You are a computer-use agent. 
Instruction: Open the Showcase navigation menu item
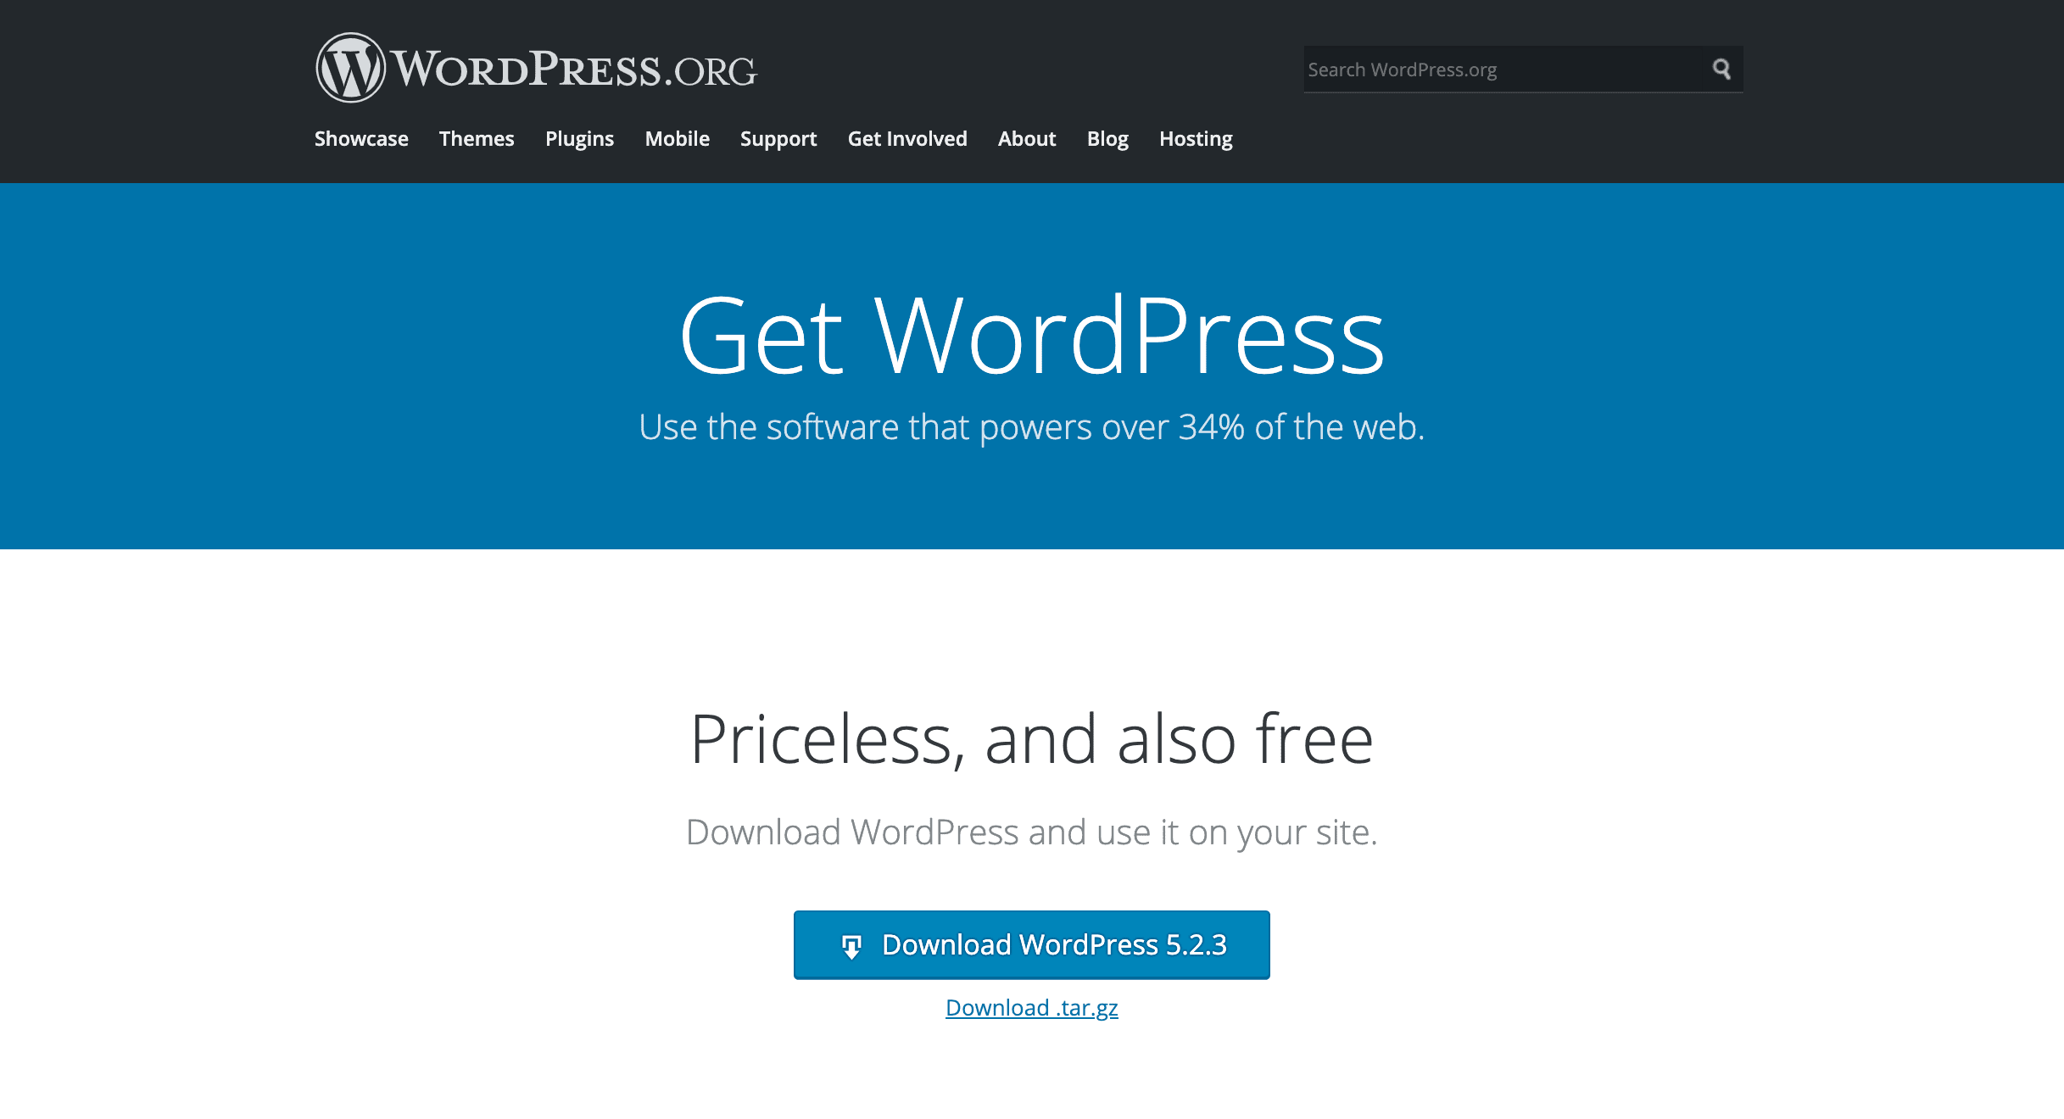(x=361, y=138)
